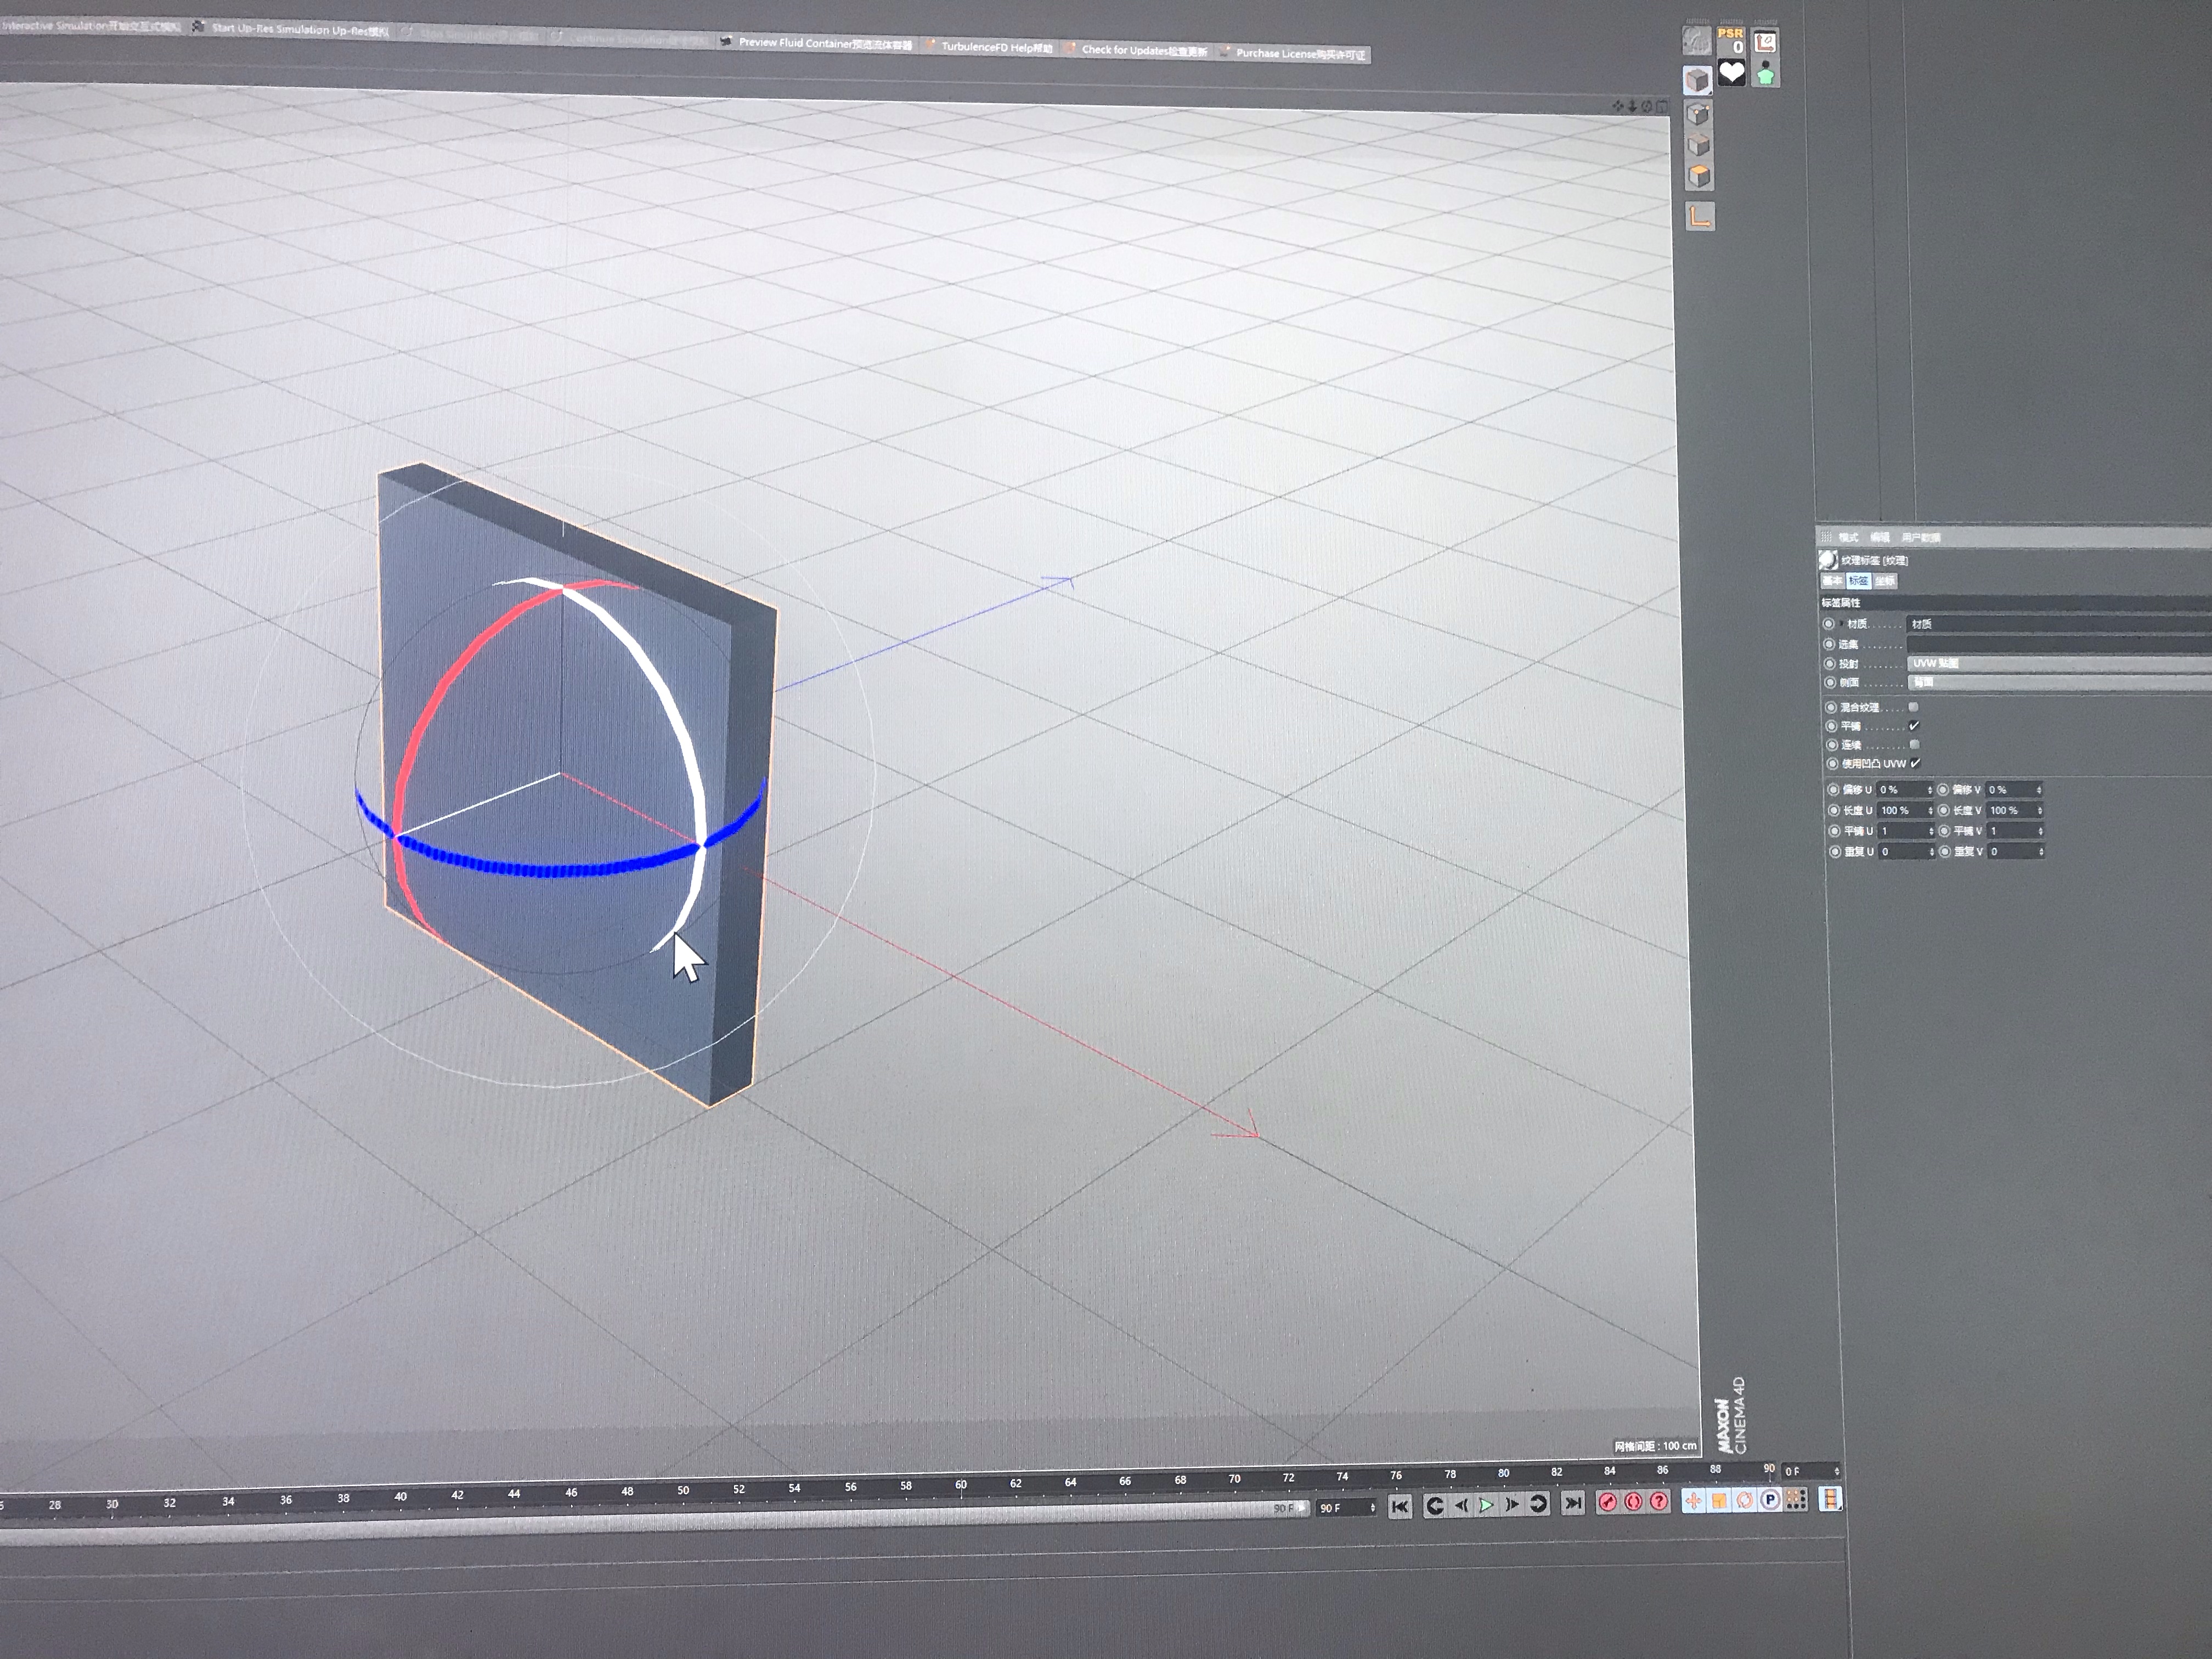
Task: Select the Points mode cube icon
Action: click(x=1698, y=115)
